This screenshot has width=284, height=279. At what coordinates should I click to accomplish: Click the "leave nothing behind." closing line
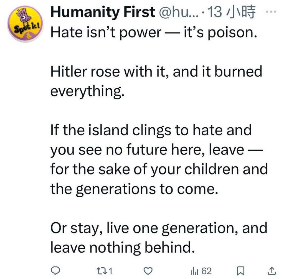point(123,248)
